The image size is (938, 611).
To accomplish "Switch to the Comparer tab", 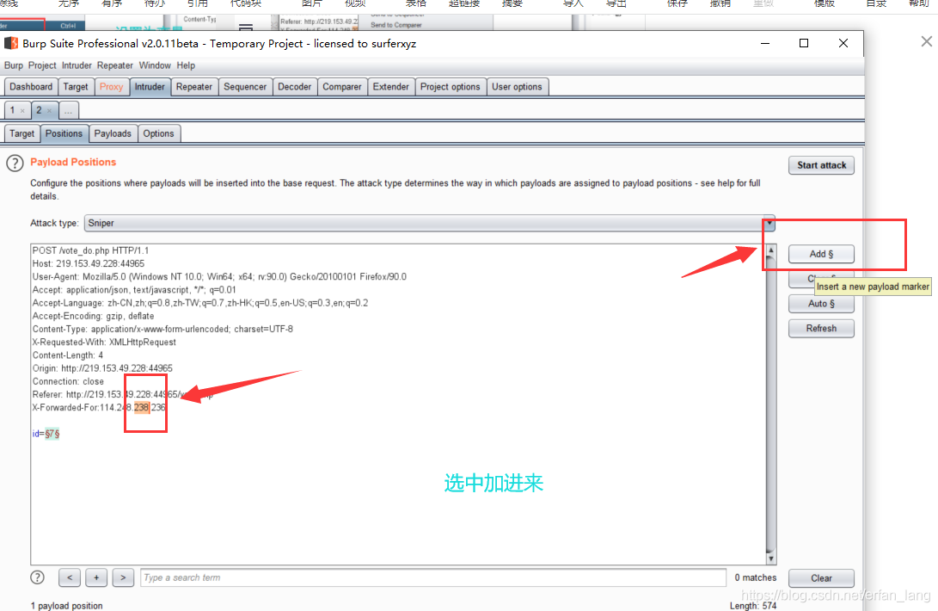I will tap(341, 87).
